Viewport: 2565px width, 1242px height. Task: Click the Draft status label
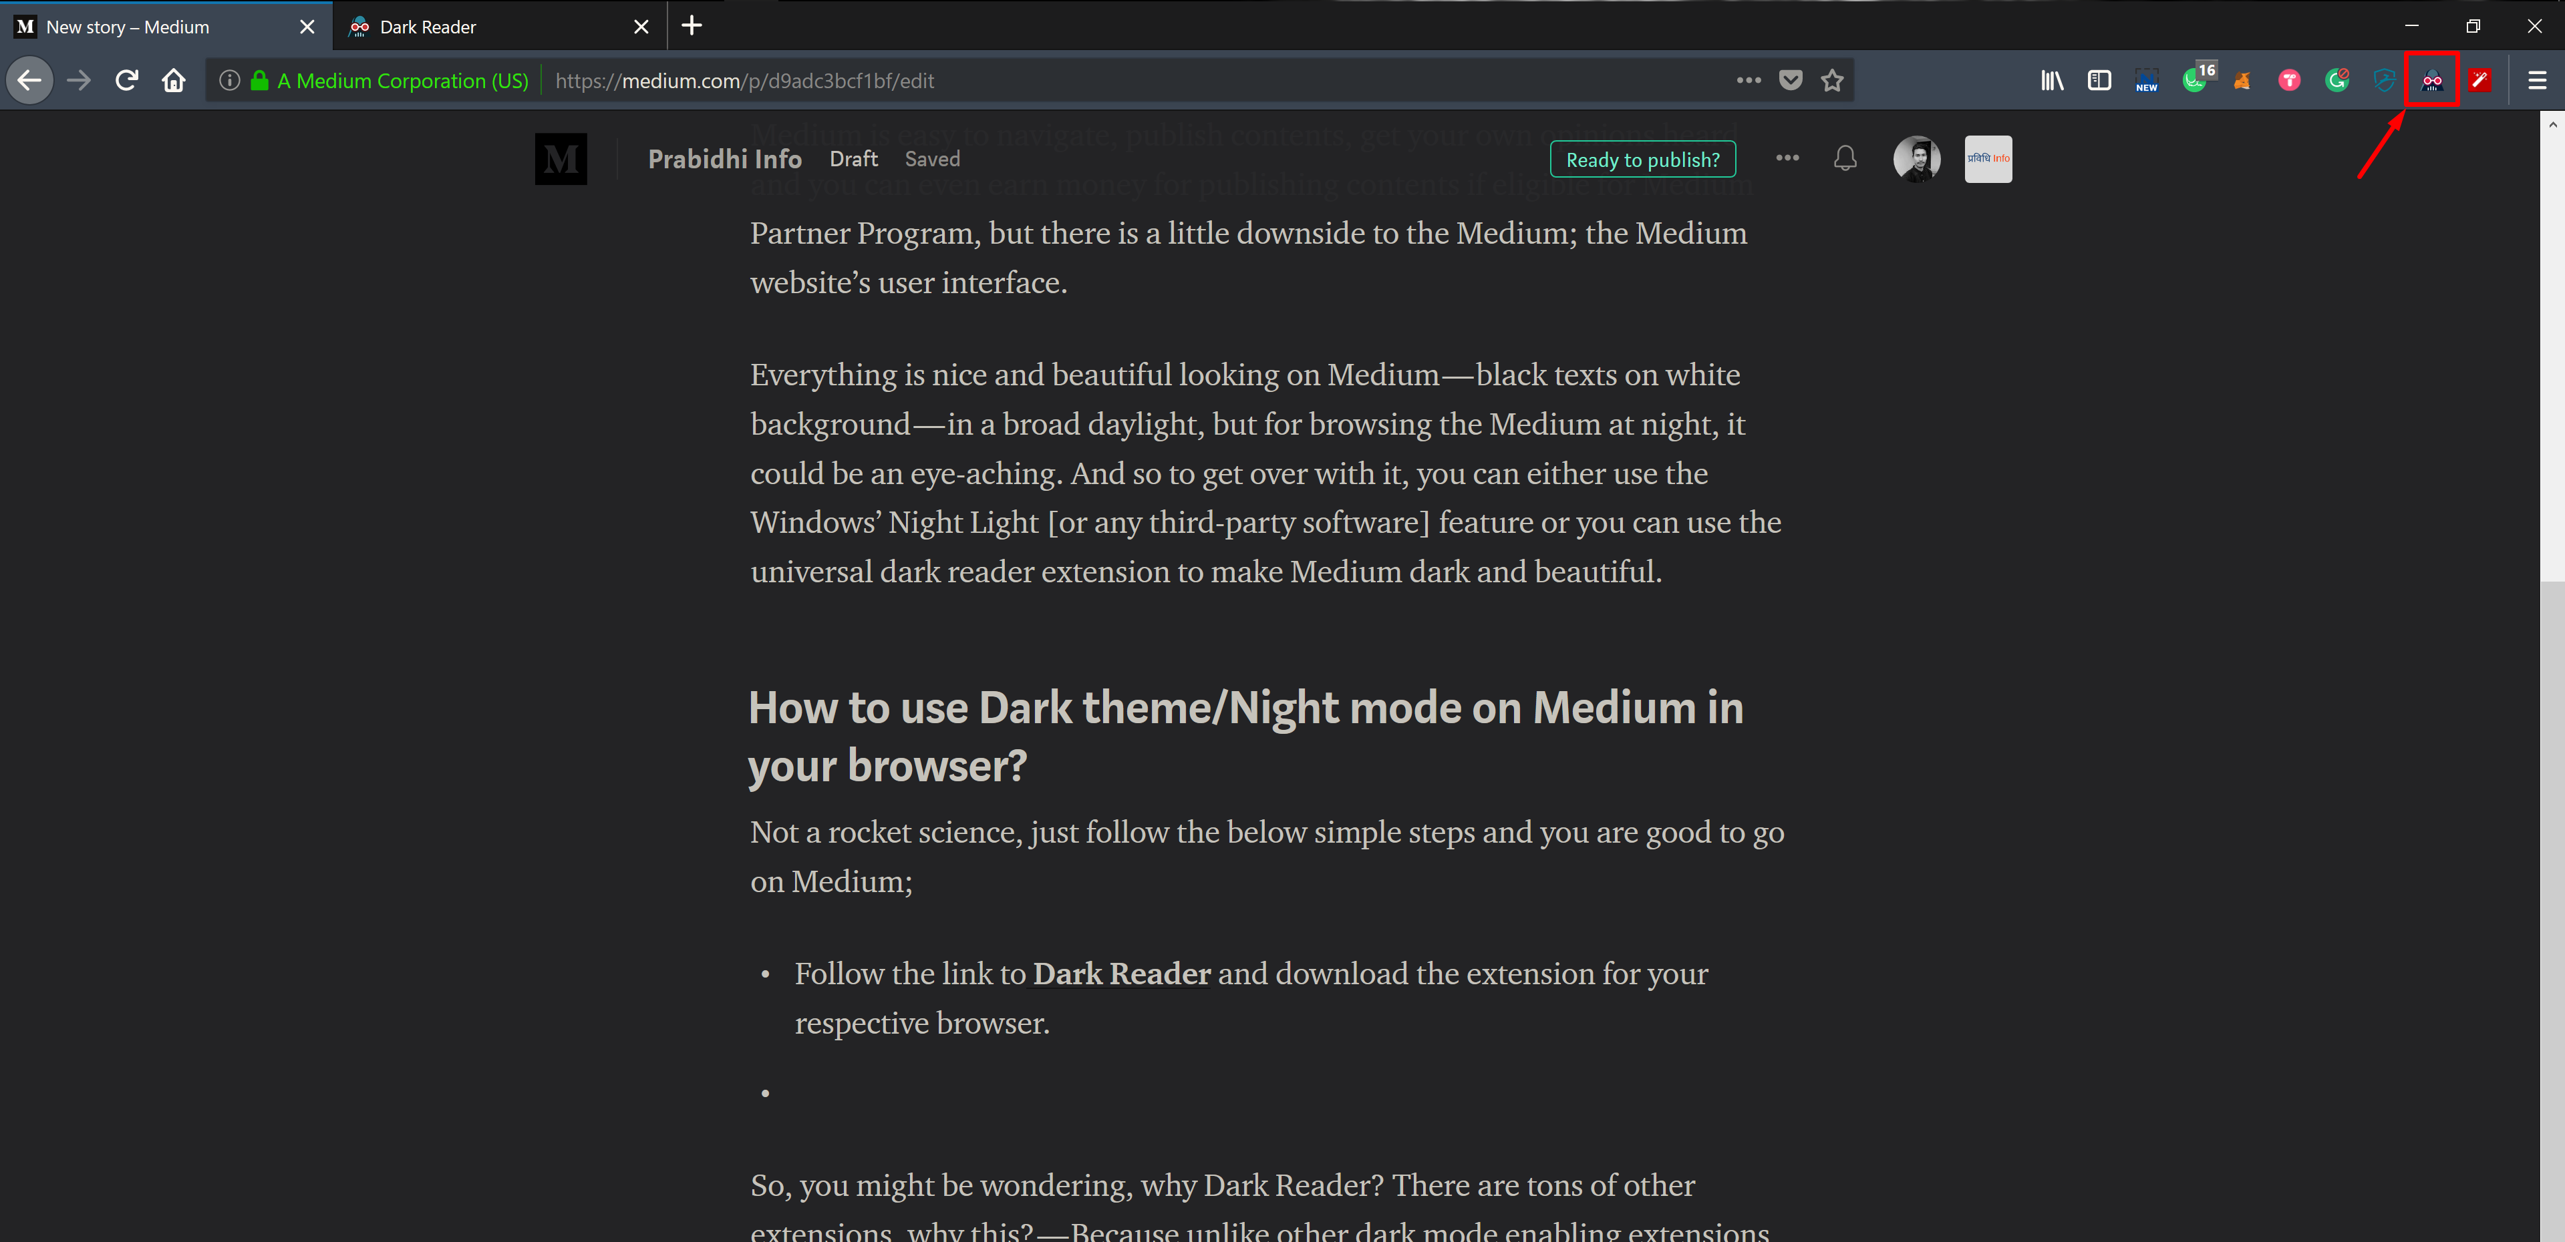[x=853, y=159]
